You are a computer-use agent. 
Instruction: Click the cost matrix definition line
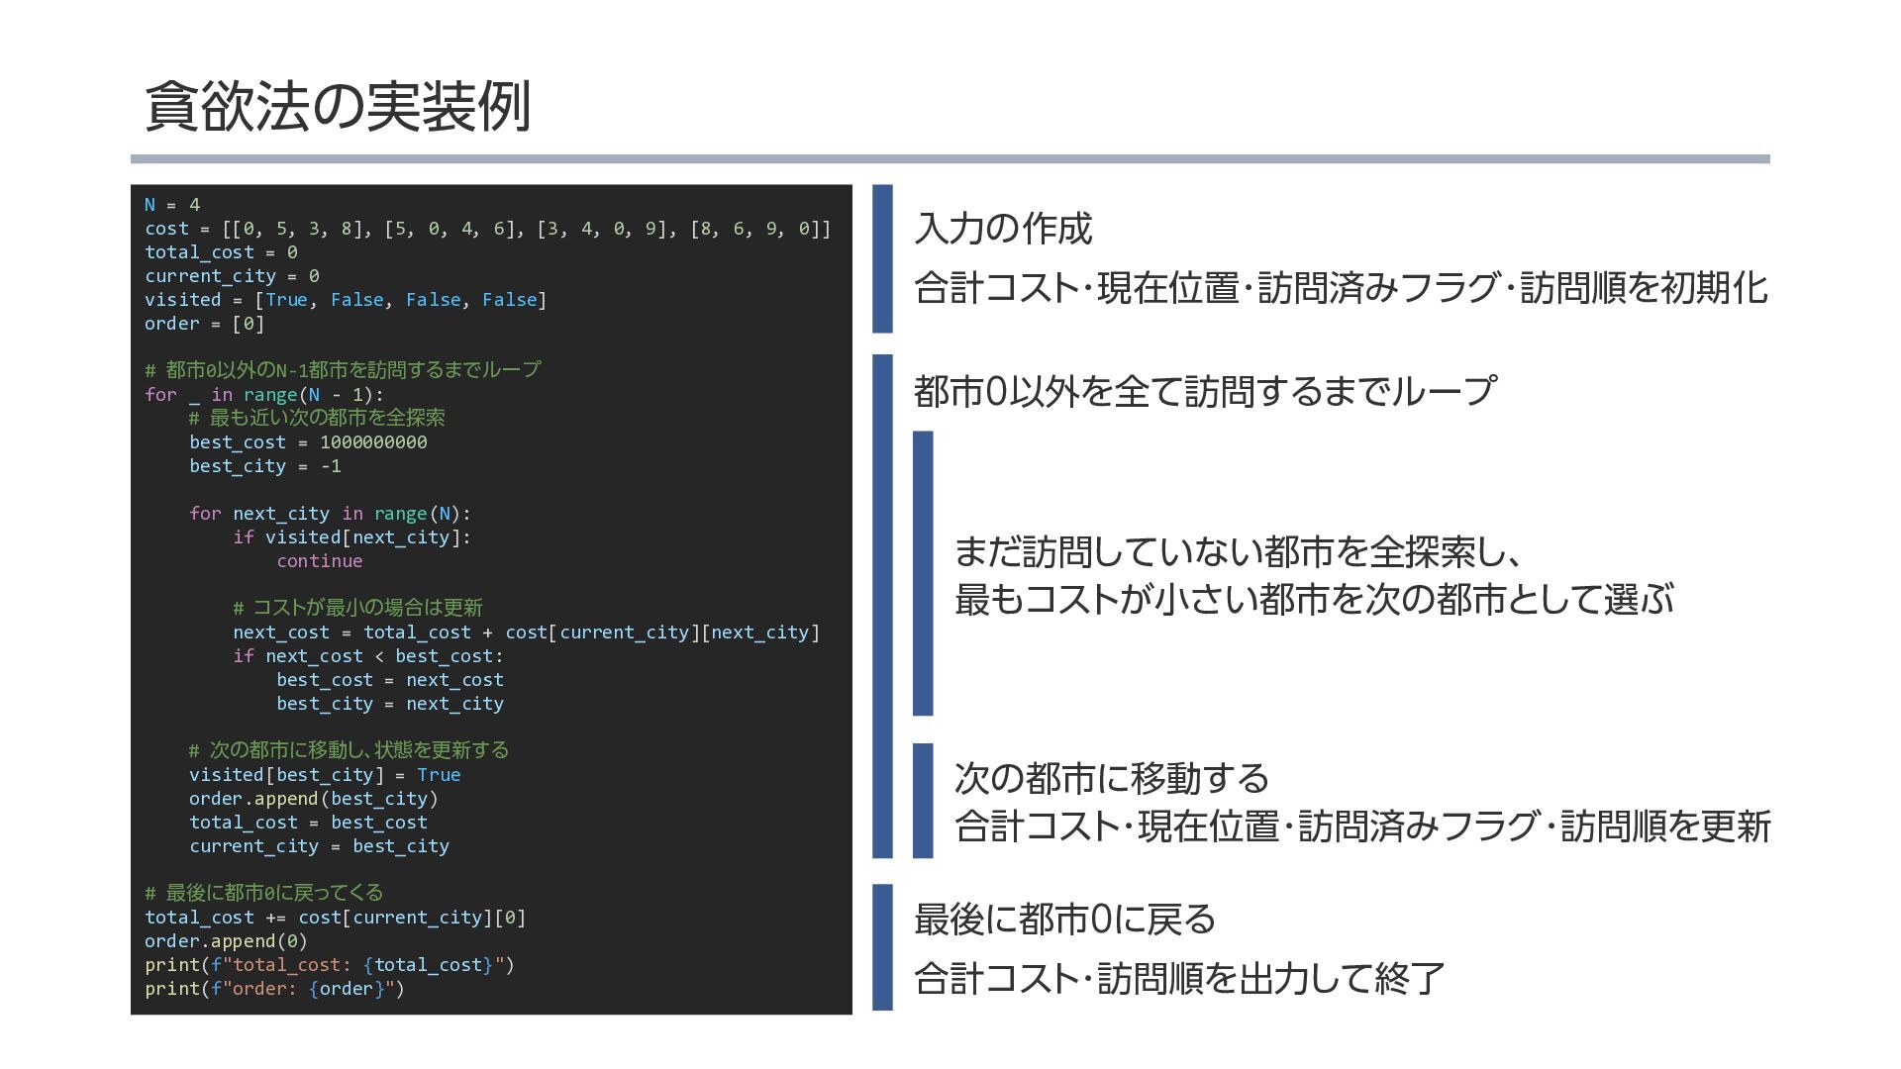[487, 229]
